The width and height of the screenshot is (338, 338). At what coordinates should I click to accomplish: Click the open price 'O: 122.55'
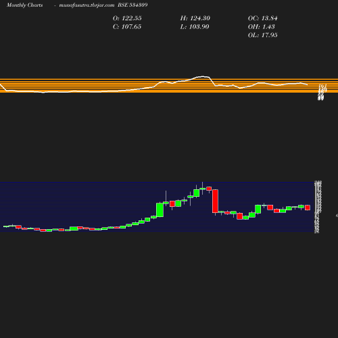click(x=127, y=18)
